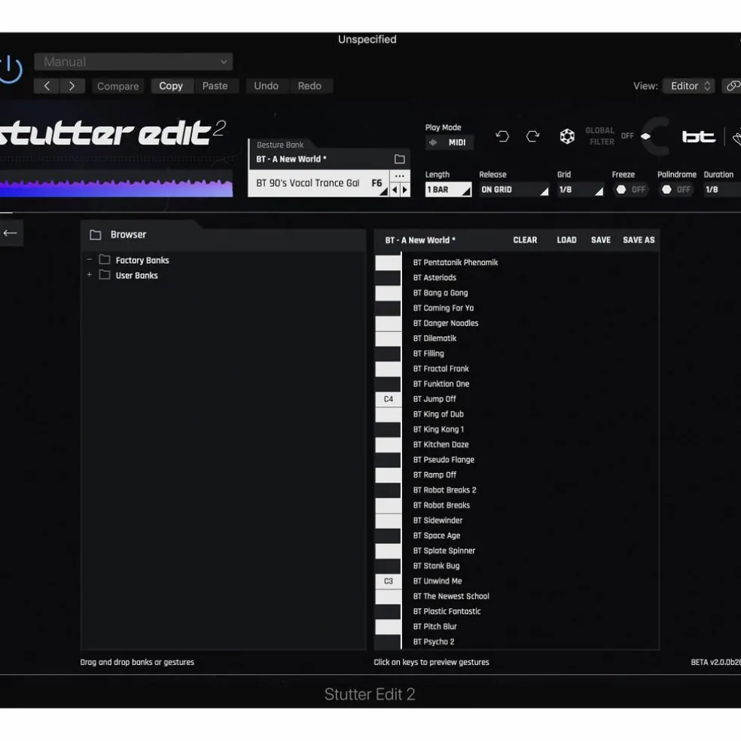The image size is (741, 741).
Task: Select the BT Pentatonik Phenomik gesture
Action: tap(456, 263)
